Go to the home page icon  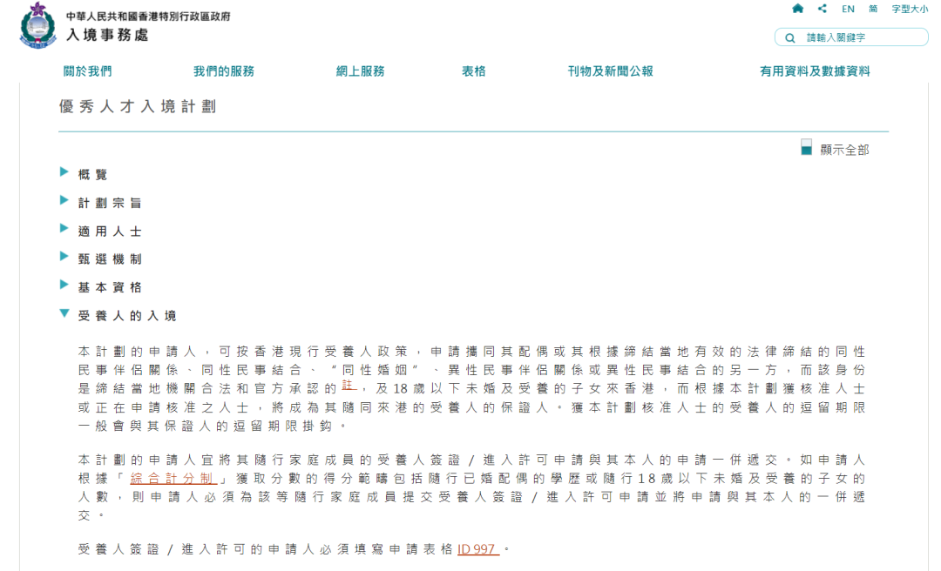point(797,9)
